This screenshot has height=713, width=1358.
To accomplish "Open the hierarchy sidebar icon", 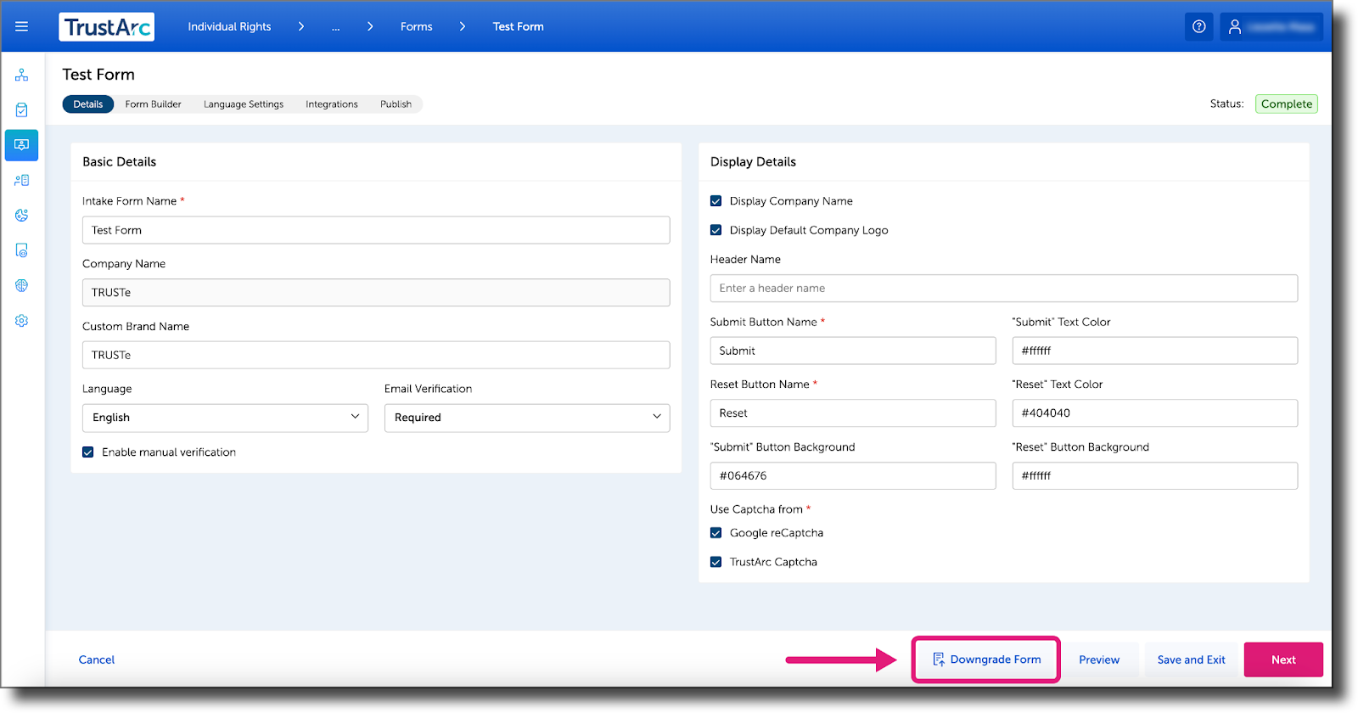I will coord(21,75).
